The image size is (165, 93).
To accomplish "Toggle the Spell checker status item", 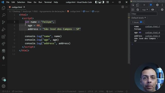I will click(x=109, y=91).
